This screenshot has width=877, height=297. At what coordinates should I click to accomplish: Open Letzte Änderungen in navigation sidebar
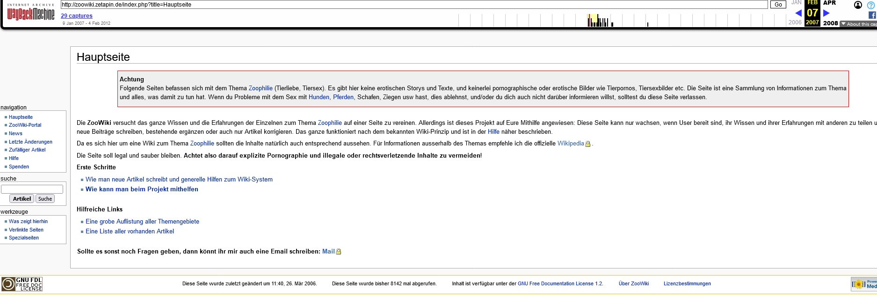tap(30, 142)
